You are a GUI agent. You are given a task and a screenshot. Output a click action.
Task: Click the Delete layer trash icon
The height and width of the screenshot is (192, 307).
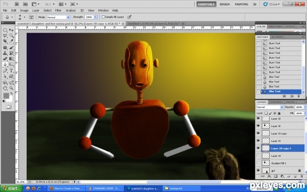[x=301, y=176]
